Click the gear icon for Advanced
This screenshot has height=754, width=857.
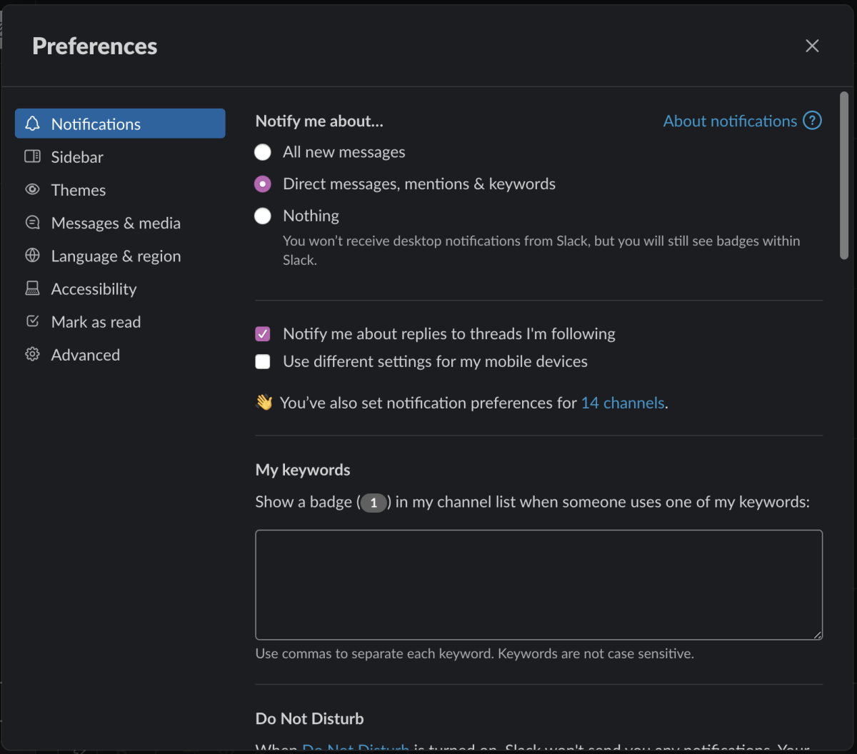(x=32, y=354)
